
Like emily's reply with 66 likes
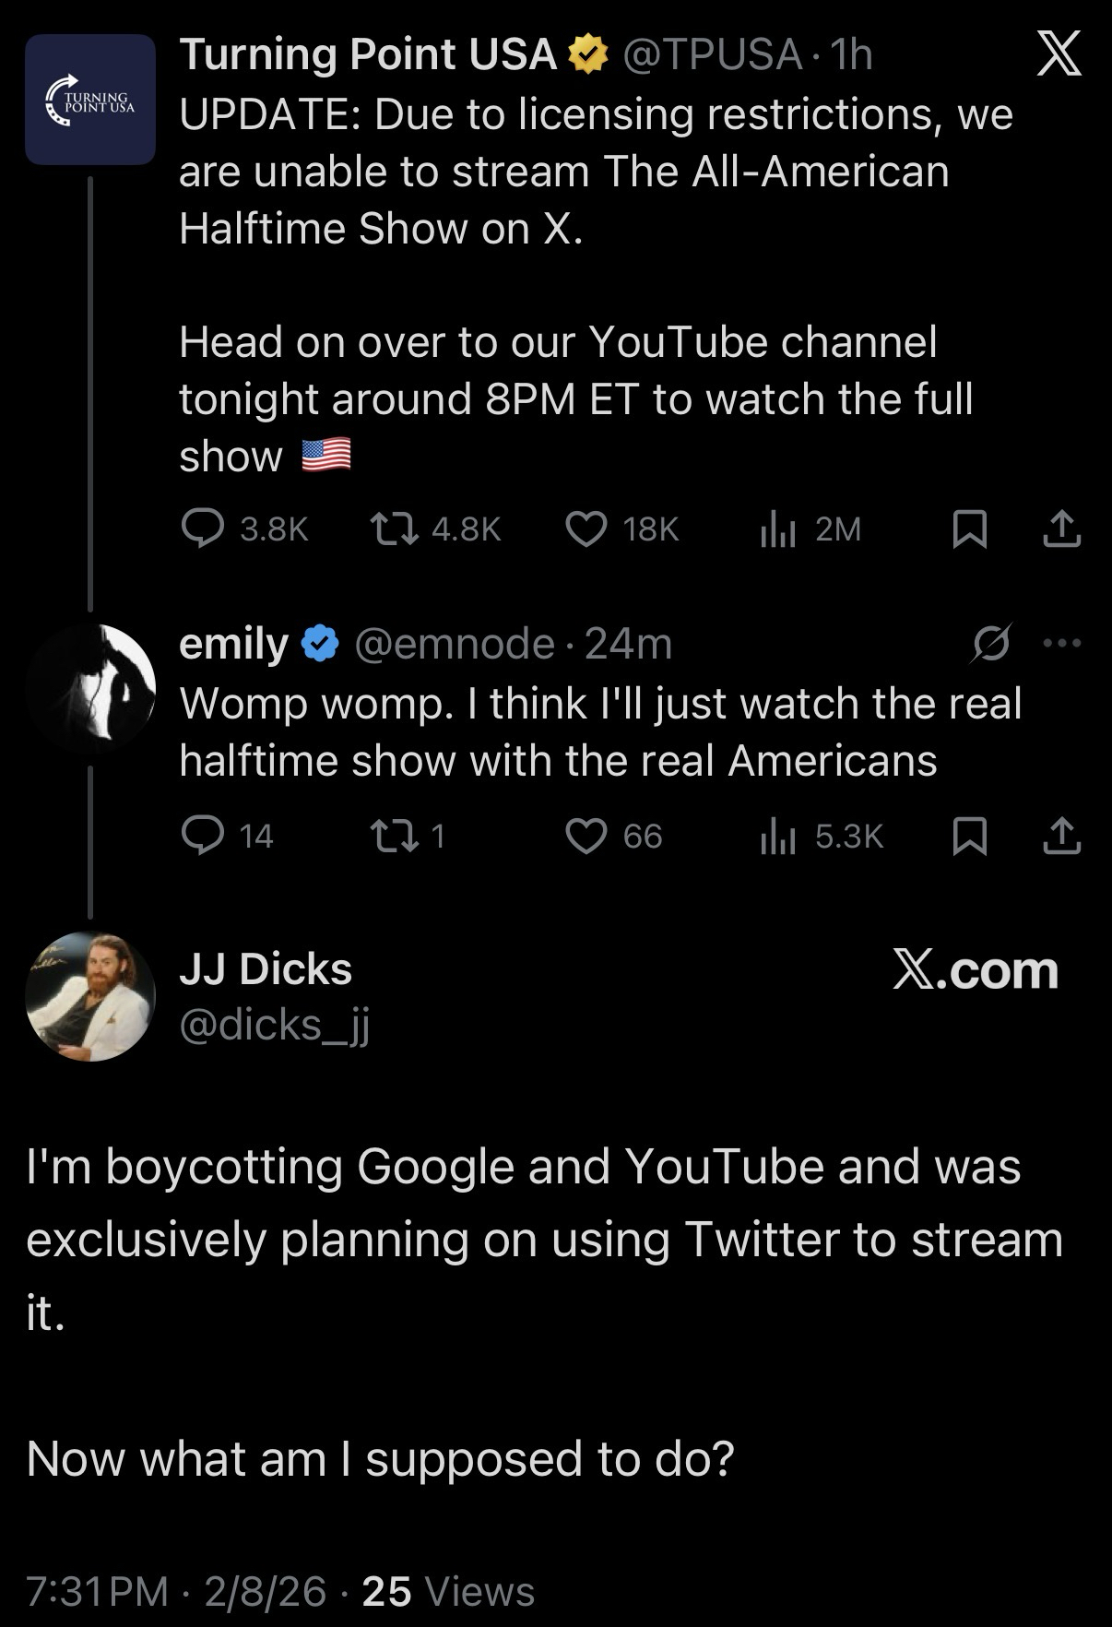pyautogui.click(x=586, y=836)
